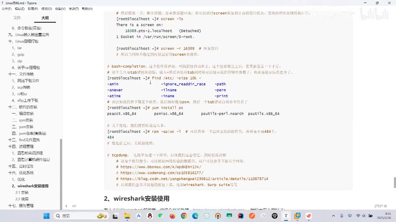Open Task View in taskbar
Screen dimensions: 396x222
point(115,216)
